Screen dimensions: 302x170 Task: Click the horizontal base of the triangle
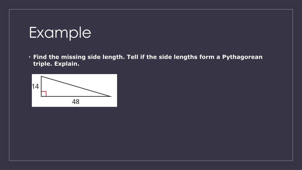(x=76, y=97)
